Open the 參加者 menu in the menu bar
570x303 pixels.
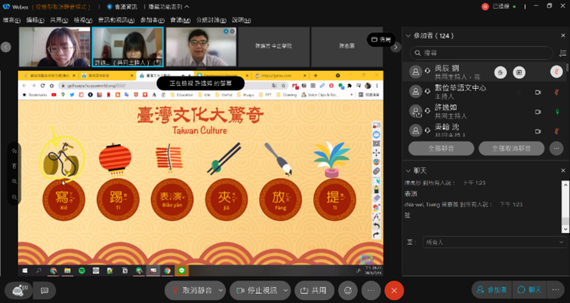tap(153, 20)
